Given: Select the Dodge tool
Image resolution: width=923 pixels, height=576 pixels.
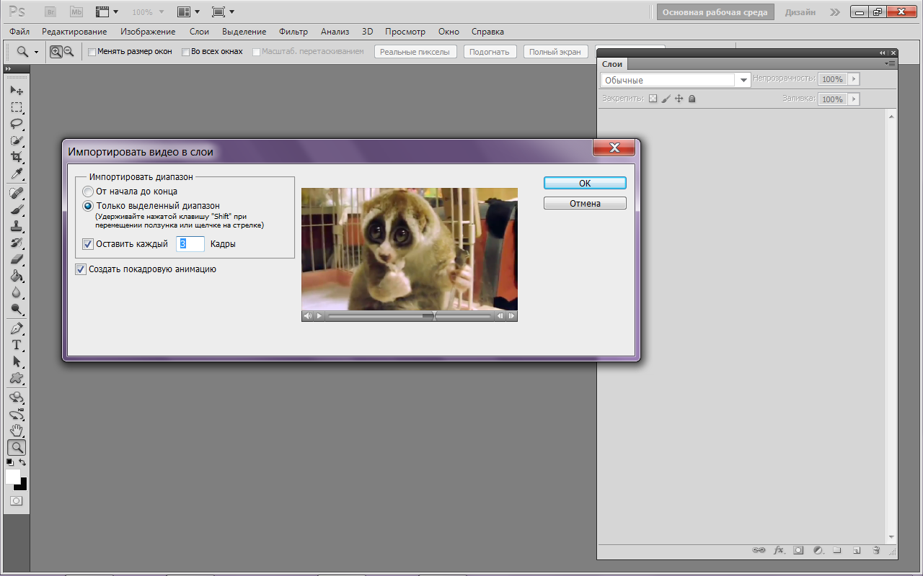Looking at the screenshot, I should [x=17, y=310].
